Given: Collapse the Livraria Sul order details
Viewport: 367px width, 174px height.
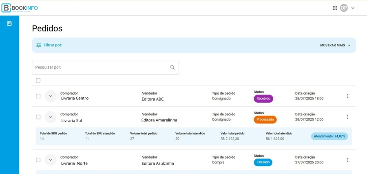Looking at the screenshot, I should click(x=51, y=117).
